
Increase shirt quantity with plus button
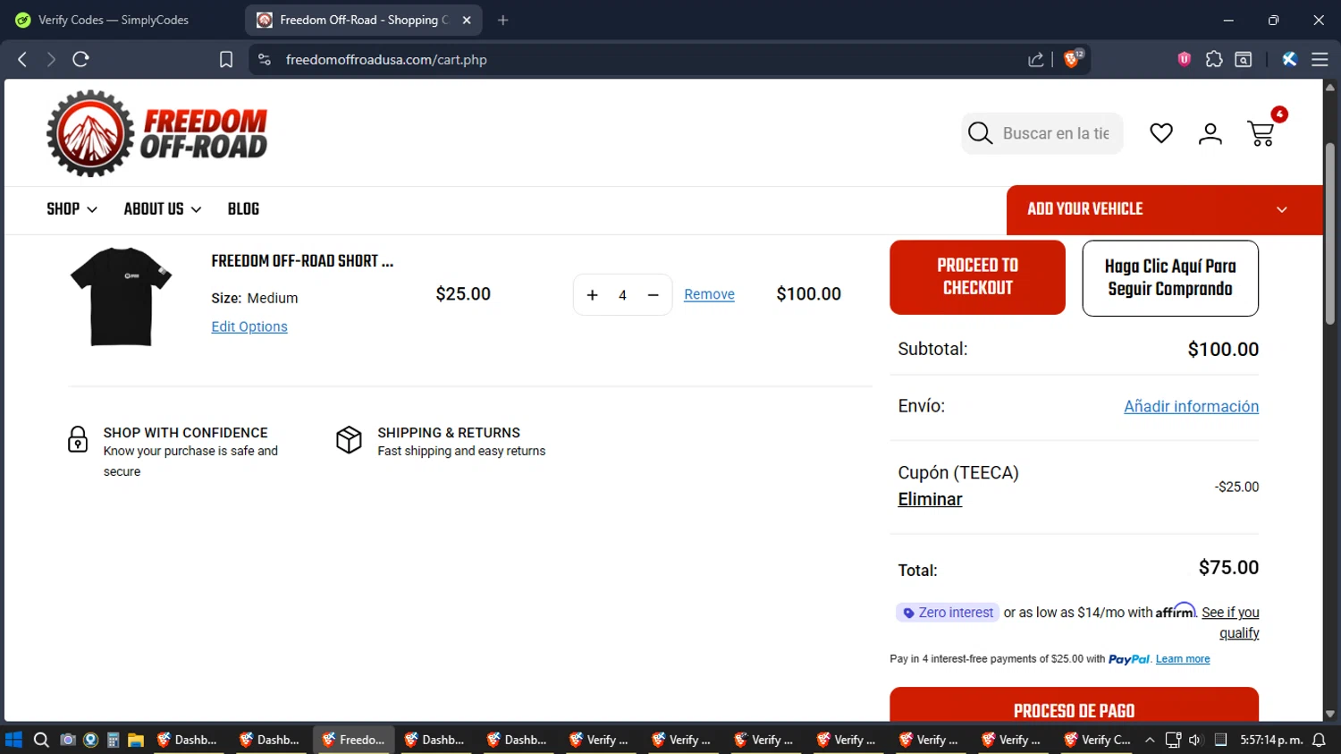[x=592, y=295]
